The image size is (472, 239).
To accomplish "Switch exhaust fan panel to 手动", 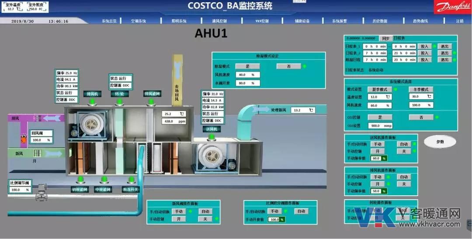I will (x=378, y=177).
